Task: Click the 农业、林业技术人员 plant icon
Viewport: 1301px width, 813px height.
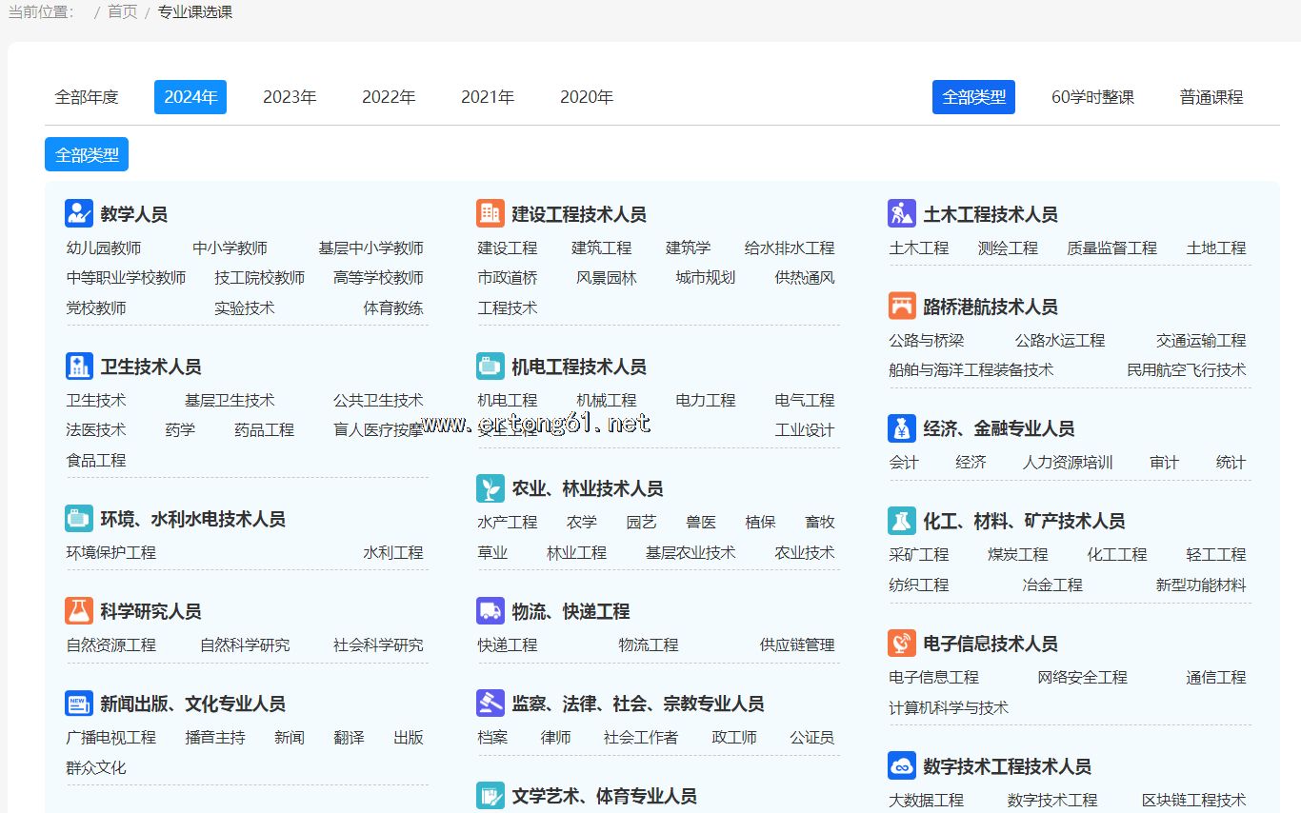Action: click(490, 487)
